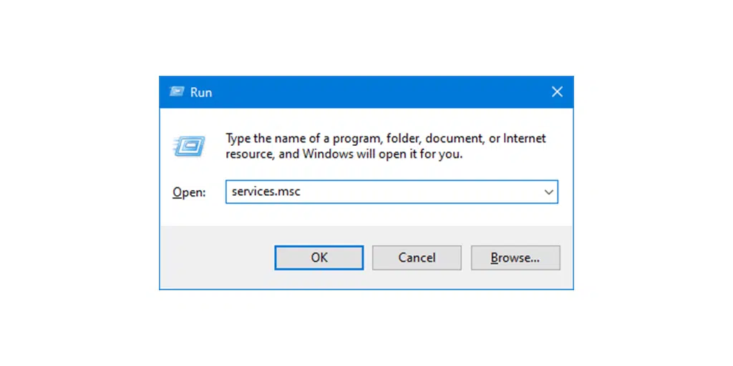733x366 pixels.
Task: Select the "Open:" label
Action: pos(188,193)
